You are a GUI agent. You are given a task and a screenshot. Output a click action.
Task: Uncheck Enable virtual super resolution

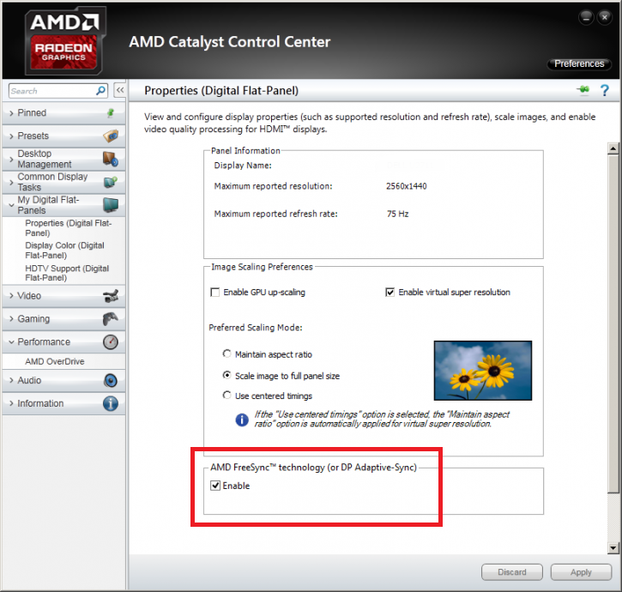tap(390, 293)
